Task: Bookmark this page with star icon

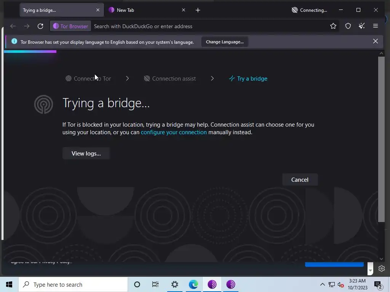Action: pyautogui.click(x=333, y=26)
